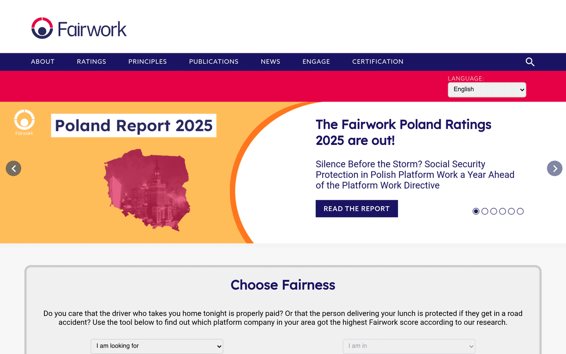Click the Read the Report button
This screenshot has width=566, height=354.
pyautogui.click(x=357, y=209)
